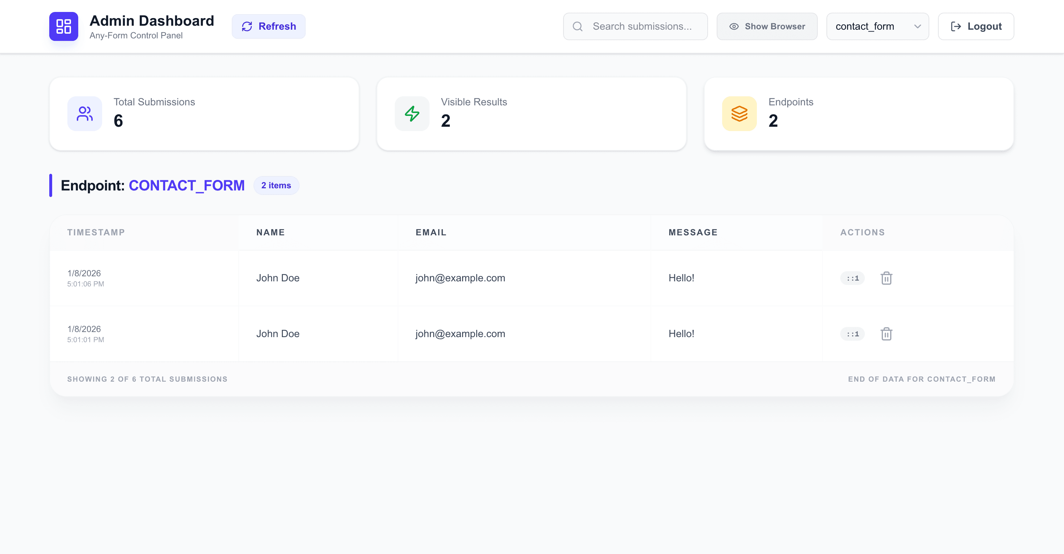Open the contact_form endpoint dropdown
The width and height of the screenshot is (1064, 554).
point(878,26)
